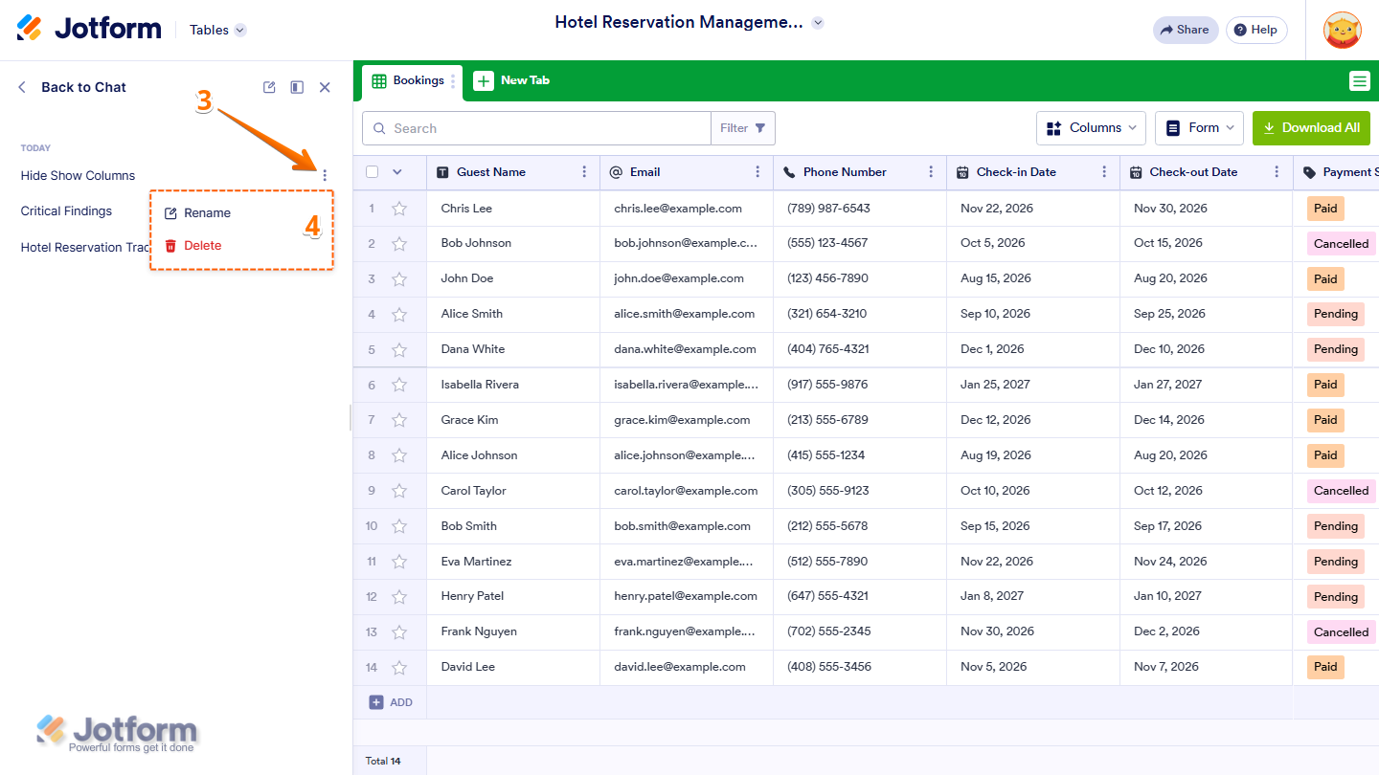This screenshot has width=1379, height=775.
Task: Open the Columns dropdown
Action: click(1091, 128)
